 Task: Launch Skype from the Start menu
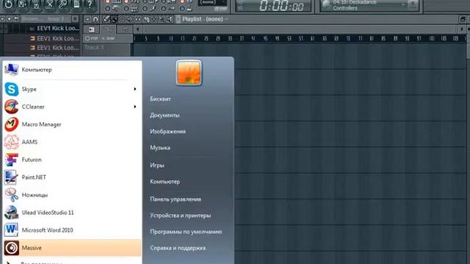click(x=68, y=89)
